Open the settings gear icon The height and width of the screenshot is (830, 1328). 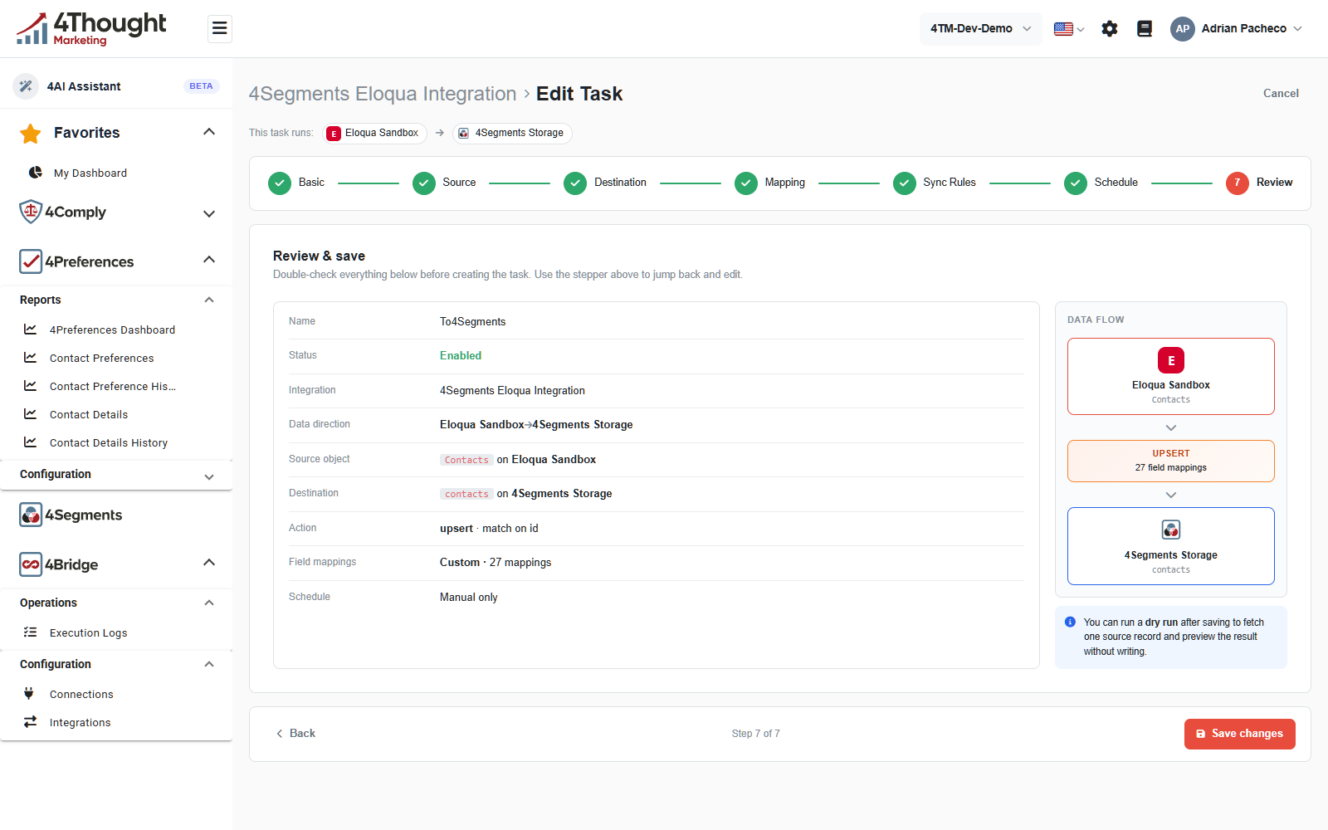click(1110, 29)
